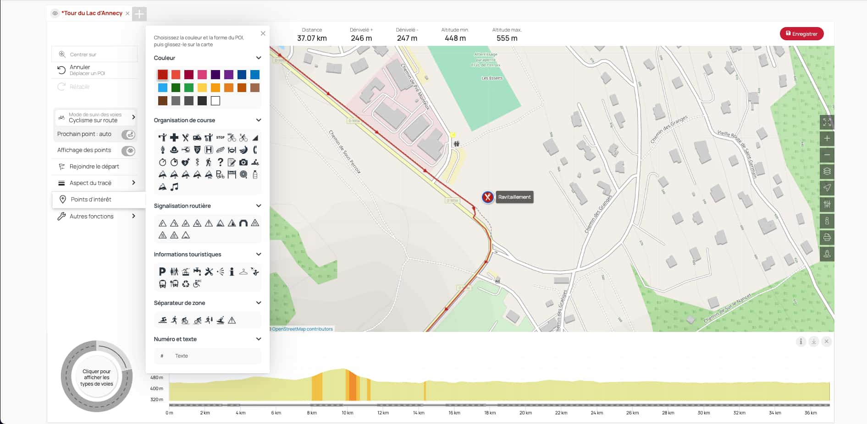Pick the parking P tourist icon
The height and width of the screenshot is (424, 867).
pyautogui.click(x=162, y=272)
